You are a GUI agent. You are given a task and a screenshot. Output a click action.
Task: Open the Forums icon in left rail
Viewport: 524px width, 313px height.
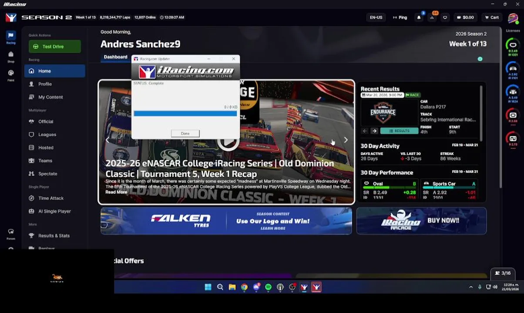click(x=11, y=234)
